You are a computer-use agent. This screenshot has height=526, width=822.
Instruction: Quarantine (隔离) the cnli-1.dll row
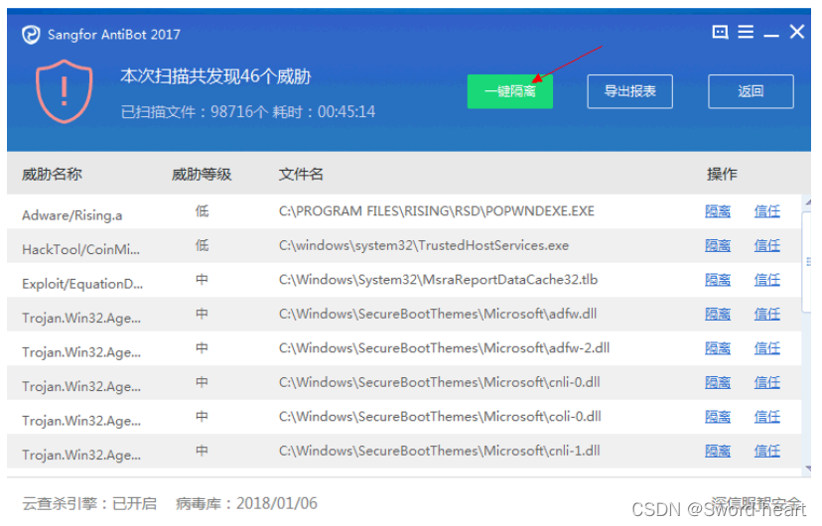718,452
